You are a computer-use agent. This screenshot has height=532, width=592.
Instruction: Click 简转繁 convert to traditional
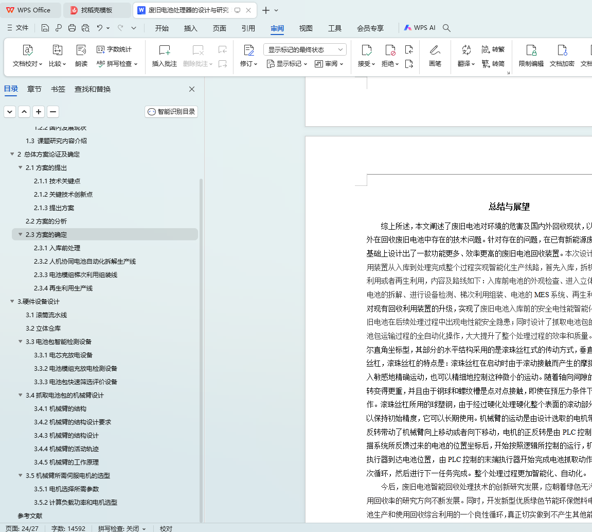[x=493, y=49]
